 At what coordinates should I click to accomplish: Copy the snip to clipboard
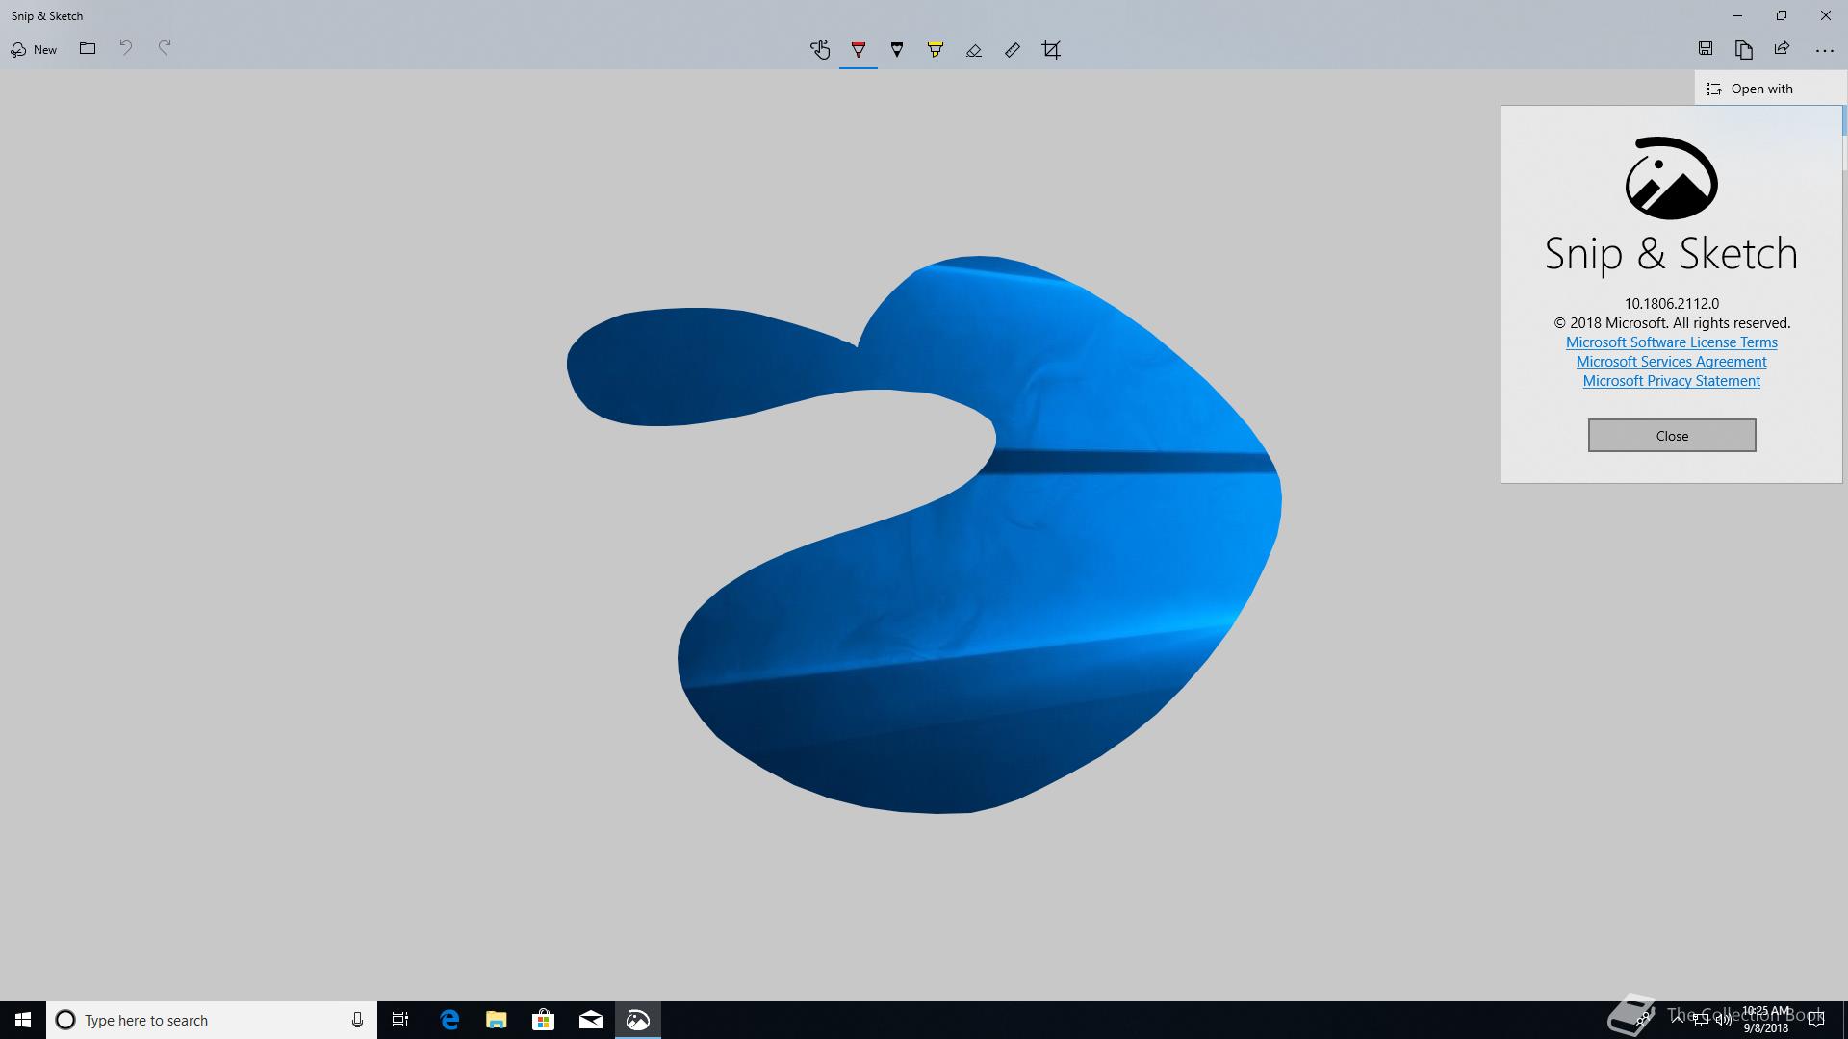(x=1744, y=49)
